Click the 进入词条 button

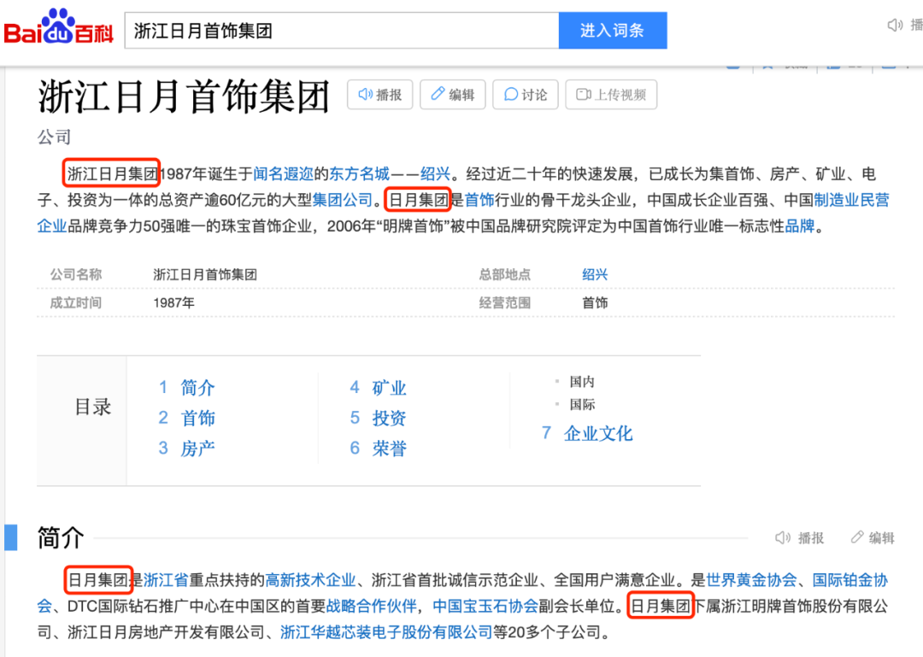[x=612, y=31]
